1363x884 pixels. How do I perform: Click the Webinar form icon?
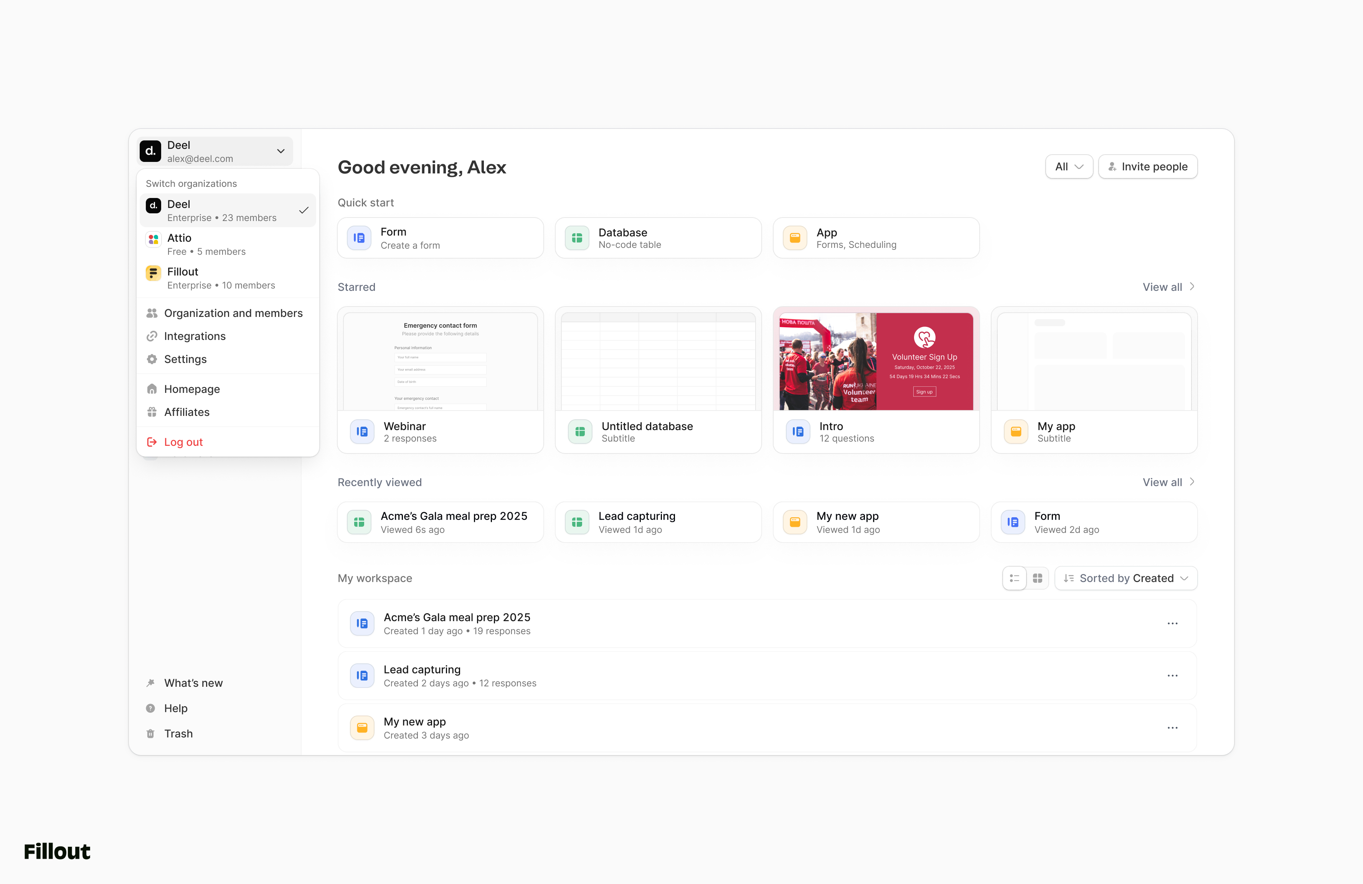click(362, 432)
